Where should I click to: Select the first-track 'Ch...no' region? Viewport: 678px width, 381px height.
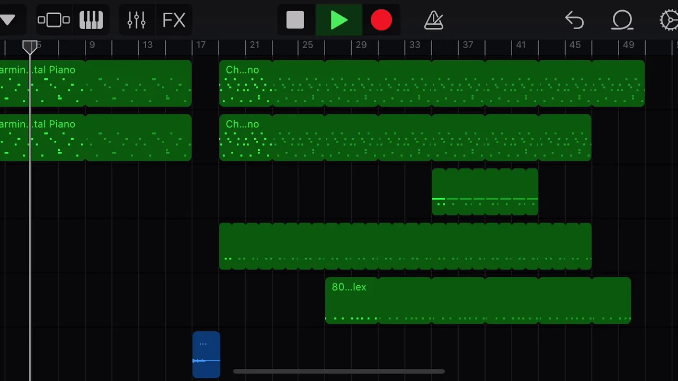(x=432, y=83)
